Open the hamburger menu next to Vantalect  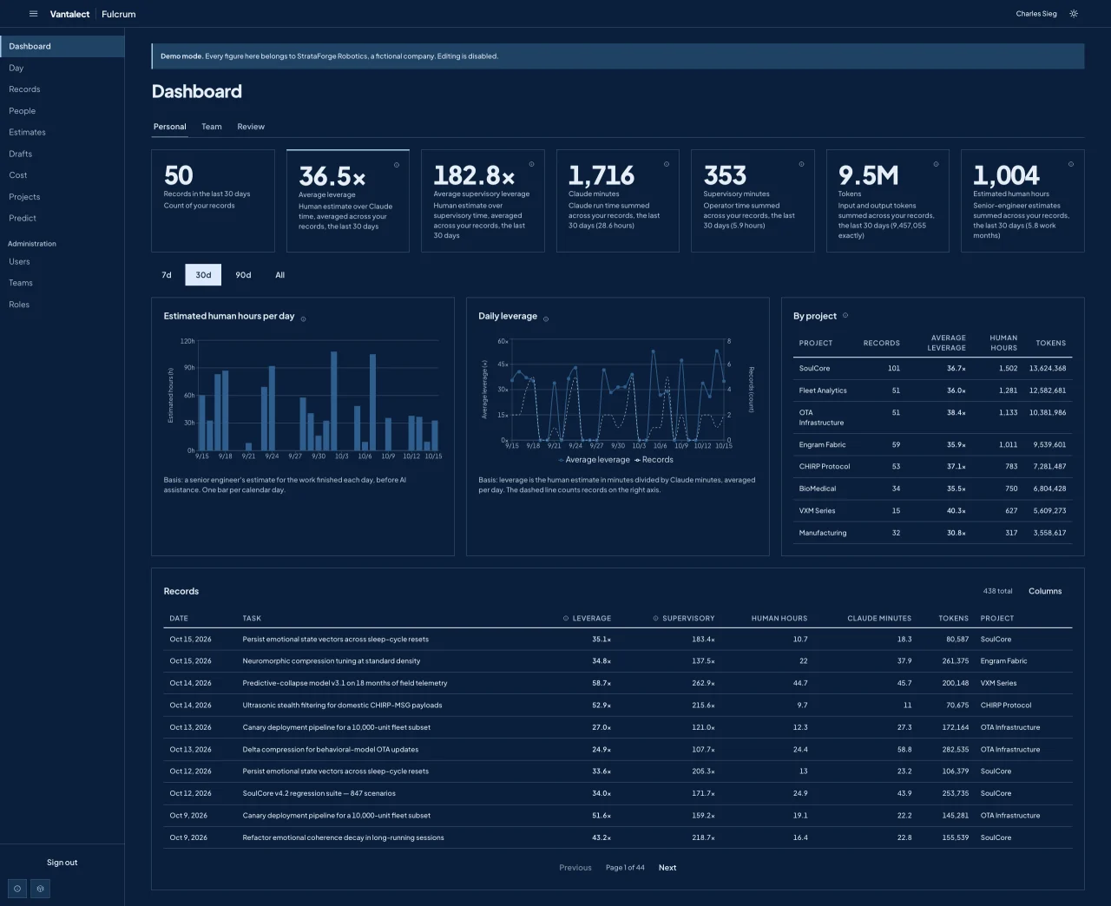pyautogui.click(x=33, y=14)
